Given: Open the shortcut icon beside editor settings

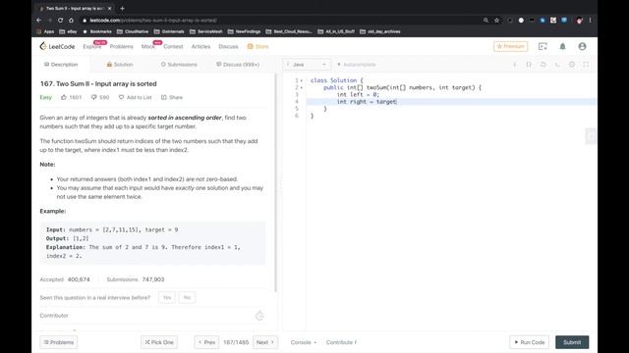Looking at the screenshot, I should (x=557, y=65).
